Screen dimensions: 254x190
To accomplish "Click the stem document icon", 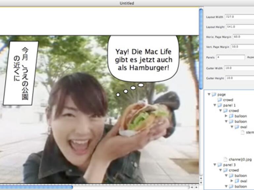I will [243, 132].
